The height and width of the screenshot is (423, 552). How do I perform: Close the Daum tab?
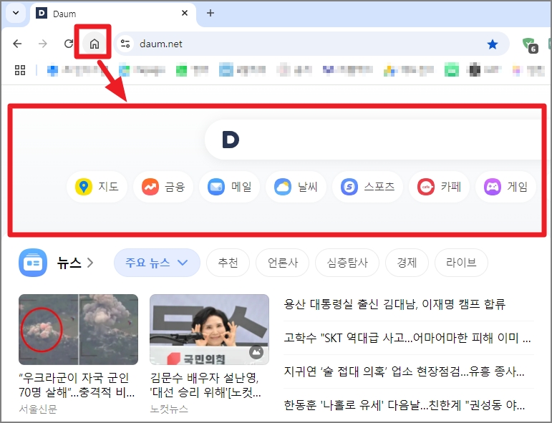(185, 14)
